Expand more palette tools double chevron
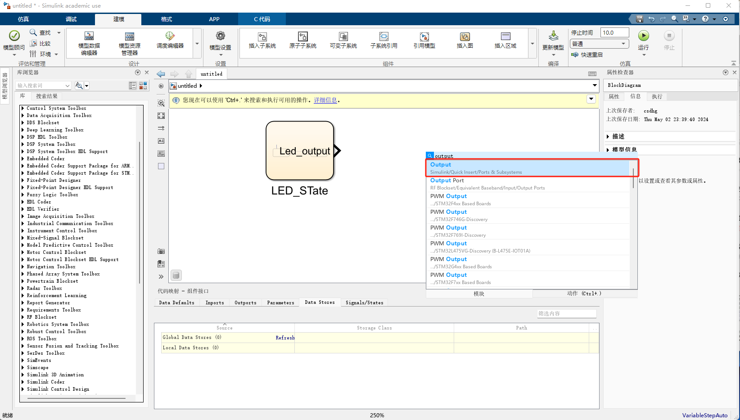Image resolution: width=740 pixels, height=420 pixels. point(161,276)
